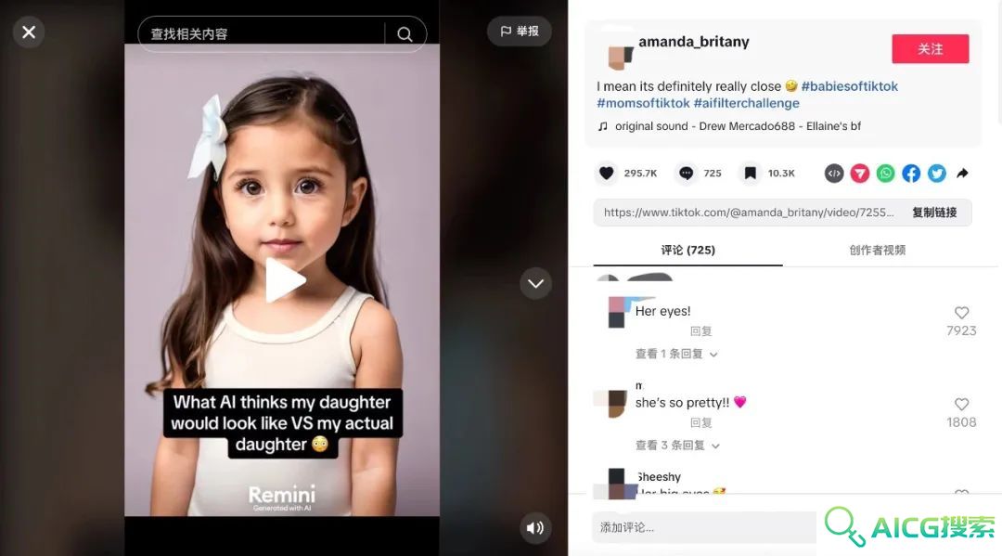Expand 1 reply under "Her eyes!"
The width and height of the screenshot is (1002, 556).
[676, 354]
